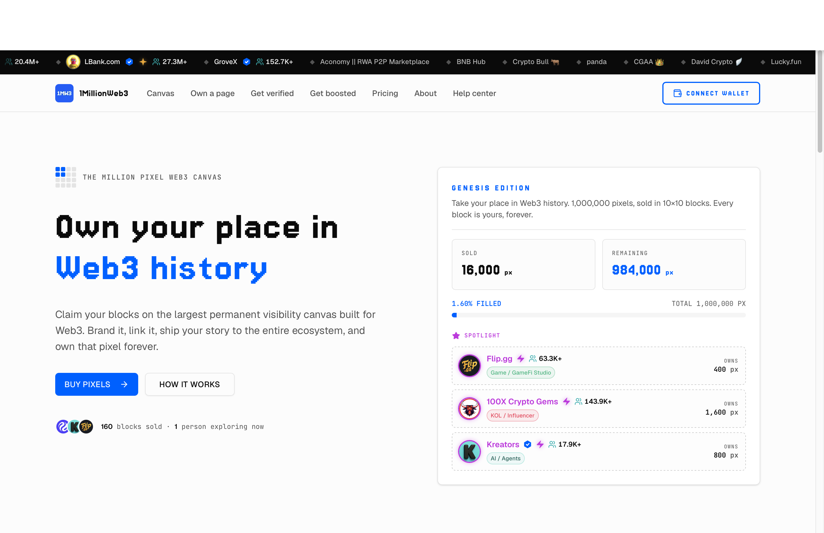This screenshot has height=533, width=824.
Task: Open Aconomy || RWA P2P Marketplace ticker entry
Action: [375, 62]
